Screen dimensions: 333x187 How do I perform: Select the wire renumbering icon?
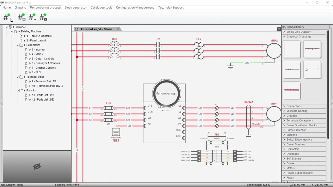pos(32,17)
